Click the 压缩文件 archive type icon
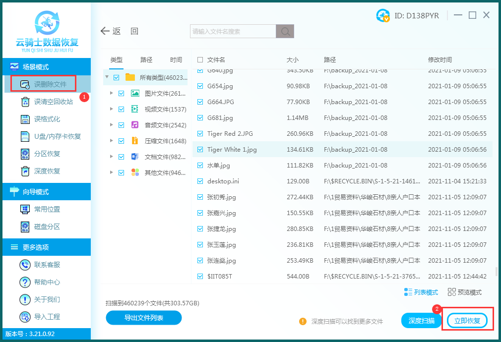Screen dimensions: 501x342 click(135, 141)
